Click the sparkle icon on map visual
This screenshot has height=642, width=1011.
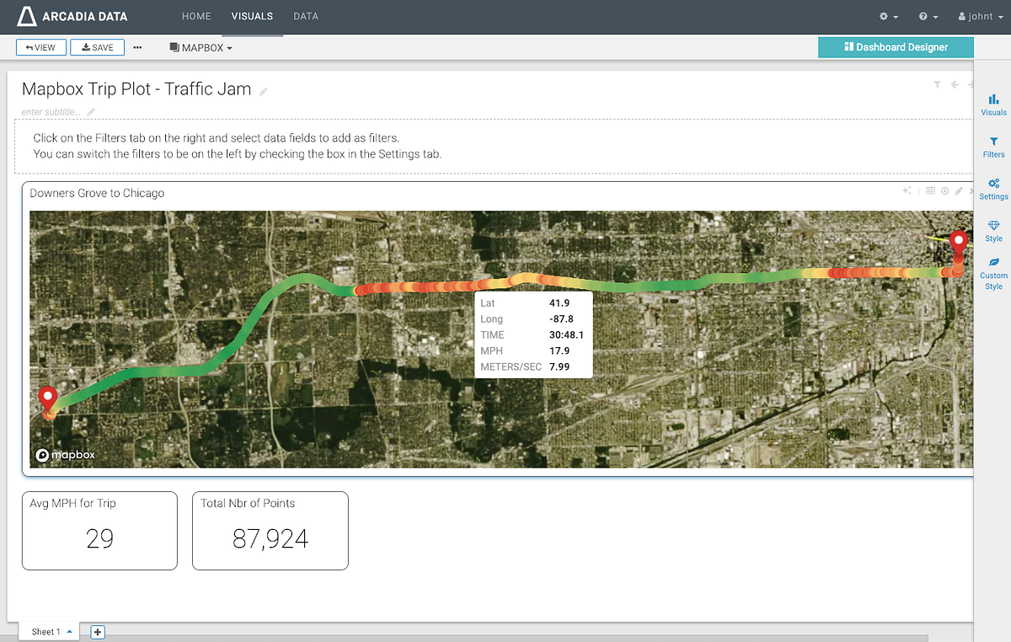click(907, 191)
